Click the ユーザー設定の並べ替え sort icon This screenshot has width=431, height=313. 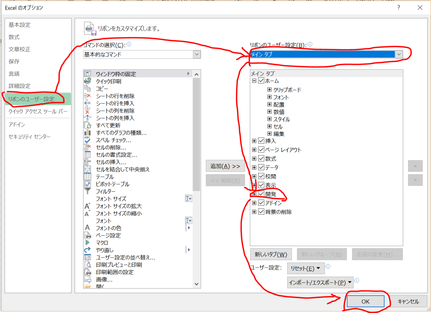click(87, 257)
